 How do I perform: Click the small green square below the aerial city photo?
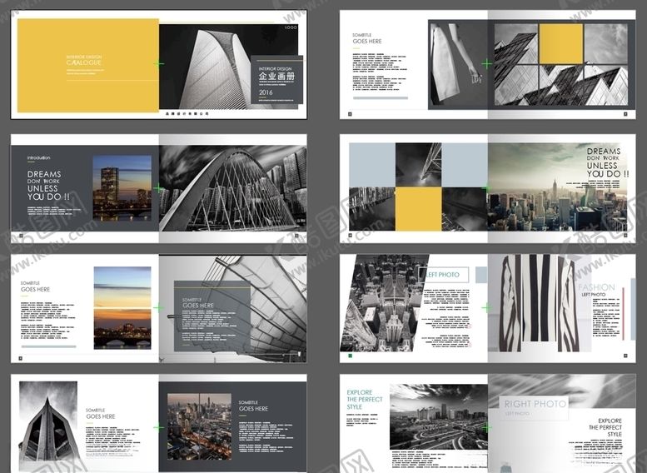tap(351, 356)
